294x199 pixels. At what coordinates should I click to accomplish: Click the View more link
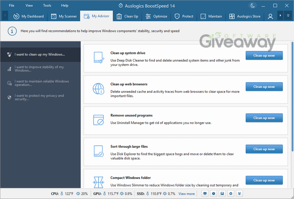click(x=187, y=194)
